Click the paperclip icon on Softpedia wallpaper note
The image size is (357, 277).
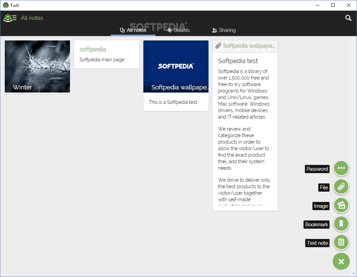218,46
